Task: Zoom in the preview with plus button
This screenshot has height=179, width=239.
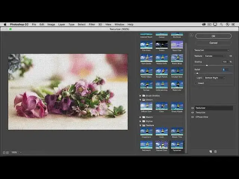Action: click(7, 153)
